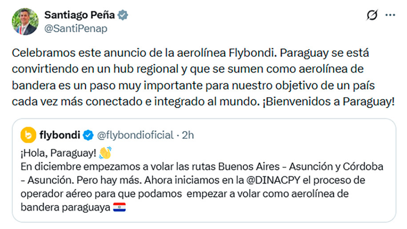Open the 2h timestamp of quoted post
407x229 pixels.
point(188,135)
